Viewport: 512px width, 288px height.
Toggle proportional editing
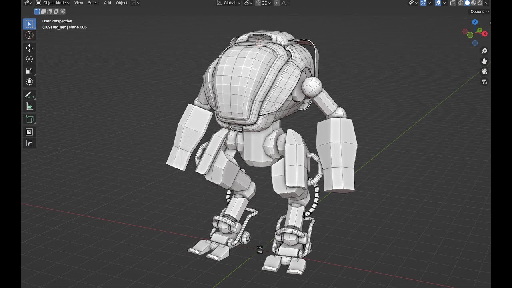click(276, 3)
